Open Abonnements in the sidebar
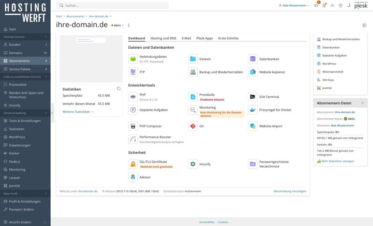 pyautogui.click(x=25, y=61)
